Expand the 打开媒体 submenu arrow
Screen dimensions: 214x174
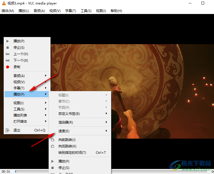click(x=46, y=121)
